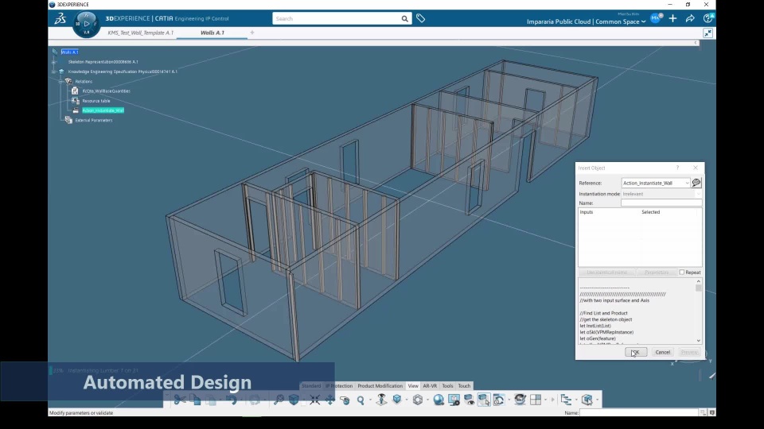Open the view cube orientation icon
Image resolution: width=764 pixels, height=429 pixels.
[397, 400]
